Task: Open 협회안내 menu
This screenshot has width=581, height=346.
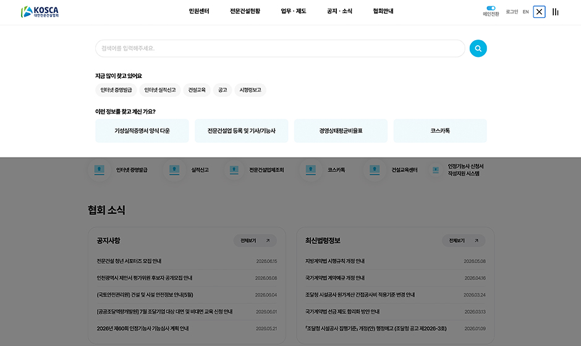Action: 383,11
